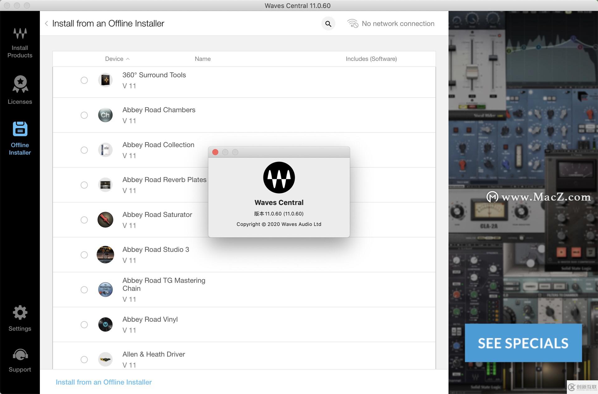Select 360° Surround Tools radio button
Viewport: 598px width, 394px height.
(x=84, y=80)
